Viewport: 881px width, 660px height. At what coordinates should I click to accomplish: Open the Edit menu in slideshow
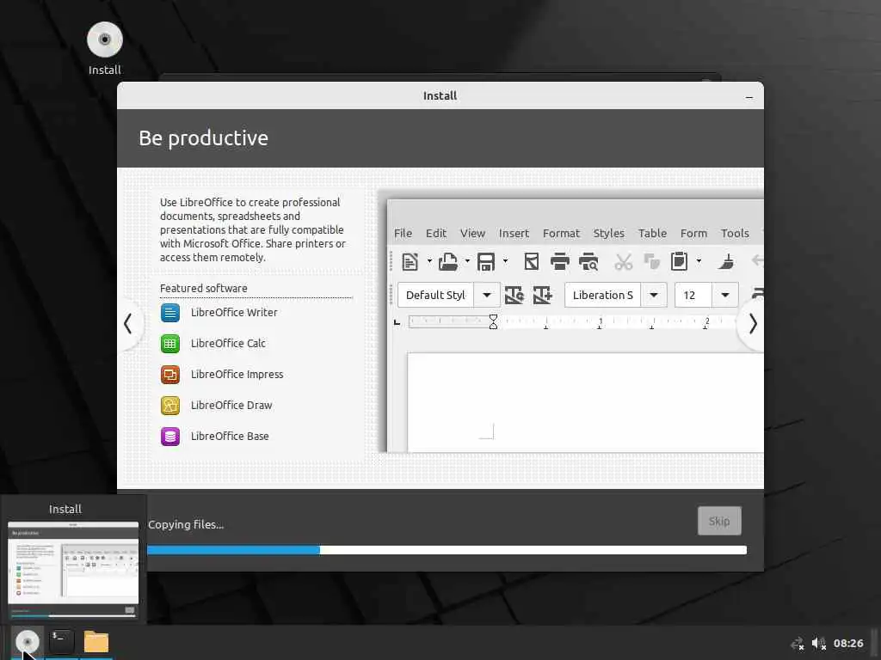click(436, 233)
